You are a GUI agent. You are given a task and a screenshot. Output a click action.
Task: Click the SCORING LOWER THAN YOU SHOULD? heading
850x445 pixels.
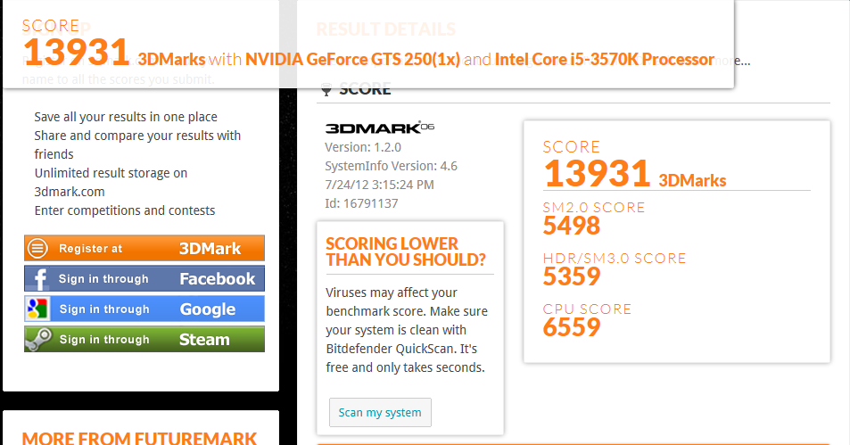point(406,251)
